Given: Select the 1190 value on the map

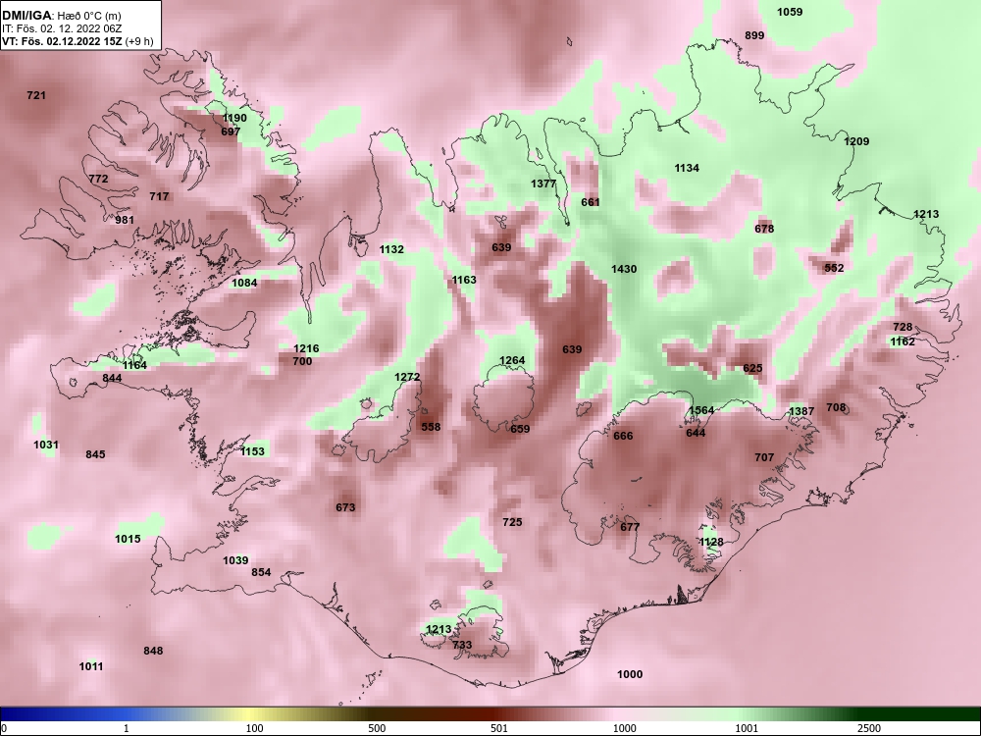Looking at the screenshot, I should coord(234,119).
